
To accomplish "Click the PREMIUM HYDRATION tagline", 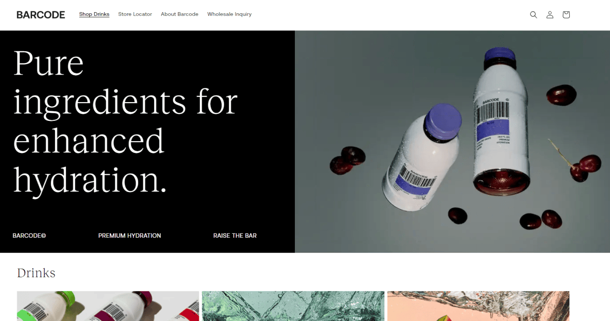I will coord(130,236).
